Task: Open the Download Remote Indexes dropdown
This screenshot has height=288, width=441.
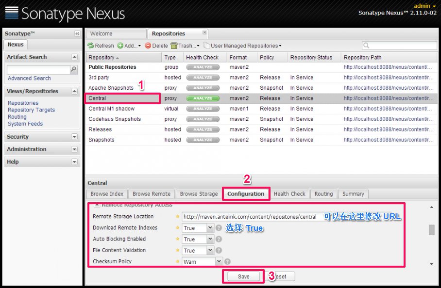Action: (210, 228)
